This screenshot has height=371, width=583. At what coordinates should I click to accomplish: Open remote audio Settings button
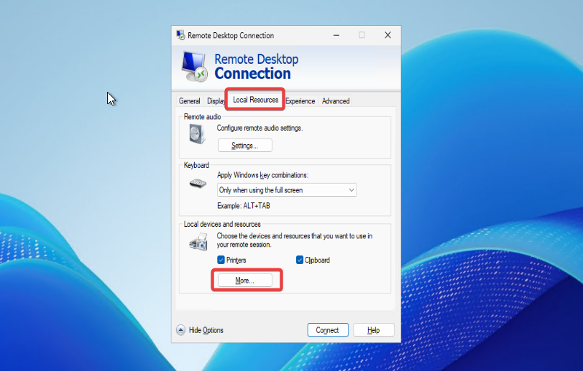coord(244,146)
